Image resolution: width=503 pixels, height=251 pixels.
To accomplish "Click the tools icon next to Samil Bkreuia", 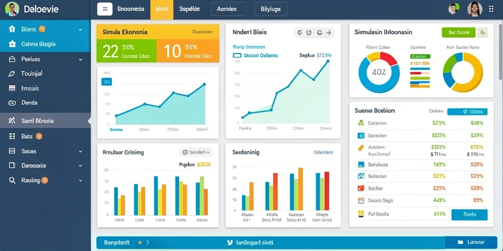I will pos(12,121).
